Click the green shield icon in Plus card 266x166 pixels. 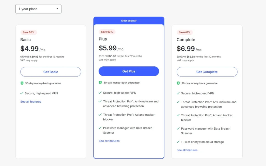(x=100, y=82)
